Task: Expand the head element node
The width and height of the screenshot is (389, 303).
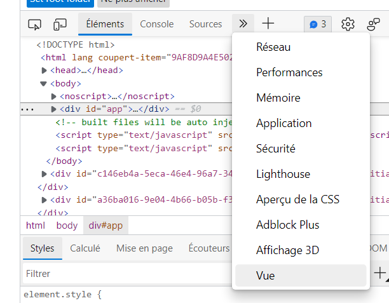Action: (x=44, y=71)
